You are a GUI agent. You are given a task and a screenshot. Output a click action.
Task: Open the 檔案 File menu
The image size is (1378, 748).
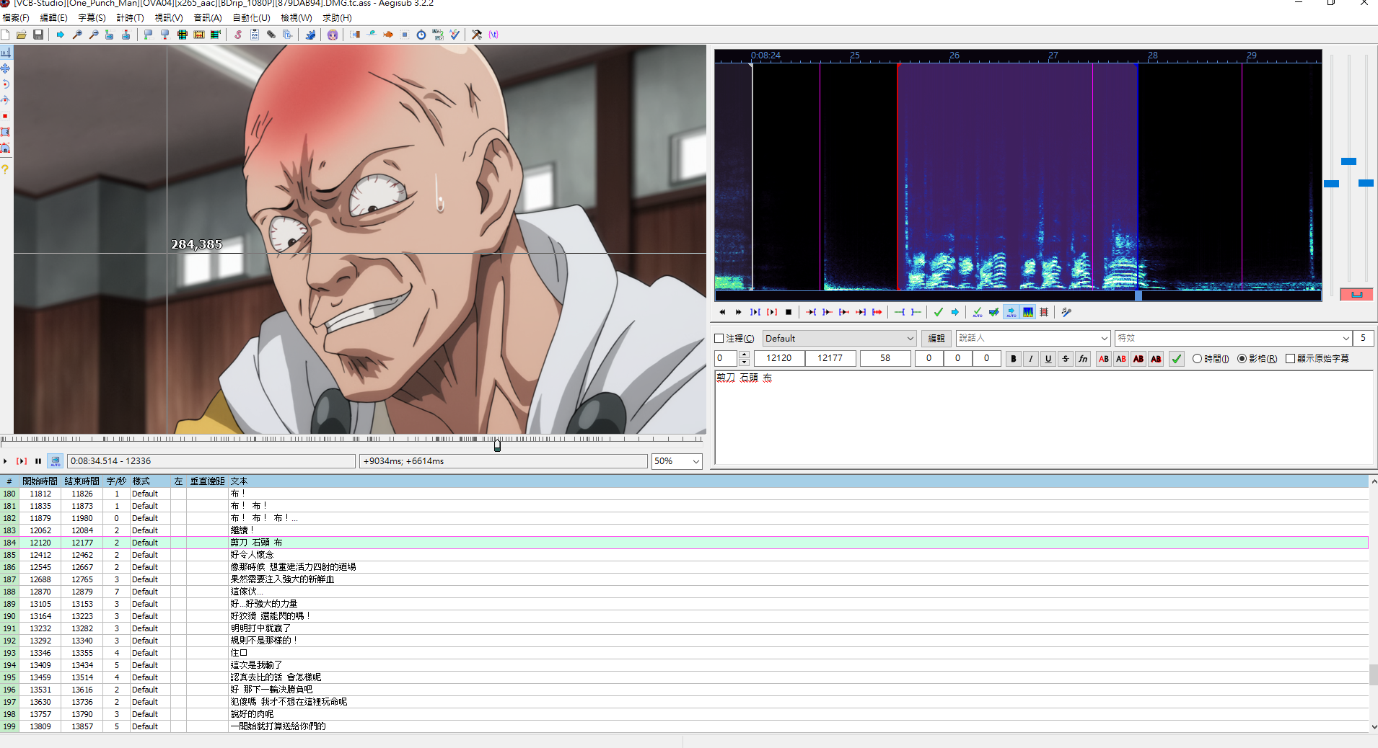[x=16, y=18]
